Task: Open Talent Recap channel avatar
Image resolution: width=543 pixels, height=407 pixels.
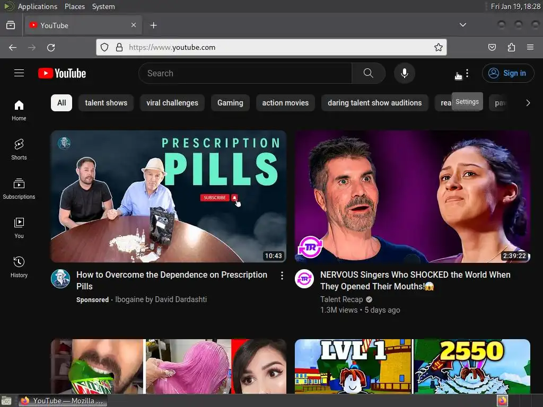Action: coord(304,279)
